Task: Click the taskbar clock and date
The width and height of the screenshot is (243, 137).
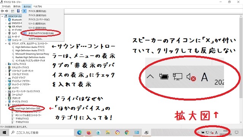Action: (226, 132)
